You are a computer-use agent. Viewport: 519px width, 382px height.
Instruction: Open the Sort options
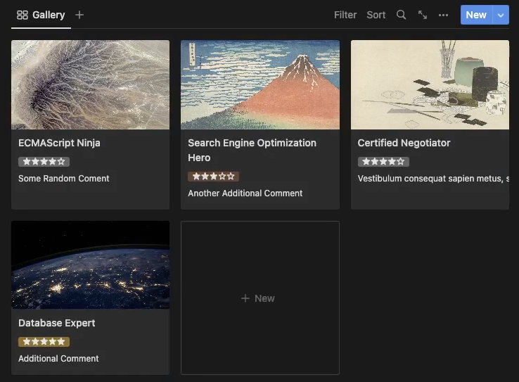(x=376, y=15)
